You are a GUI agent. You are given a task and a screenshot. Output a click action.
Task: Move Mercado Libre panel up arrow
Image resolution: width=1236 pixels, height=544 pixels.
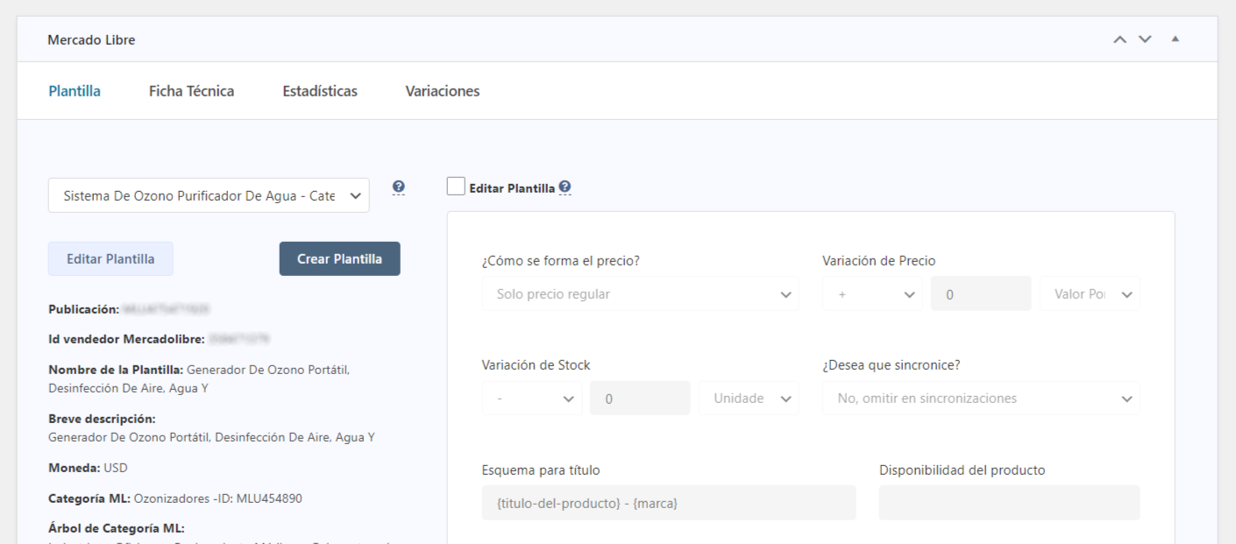coord(1119,39)
